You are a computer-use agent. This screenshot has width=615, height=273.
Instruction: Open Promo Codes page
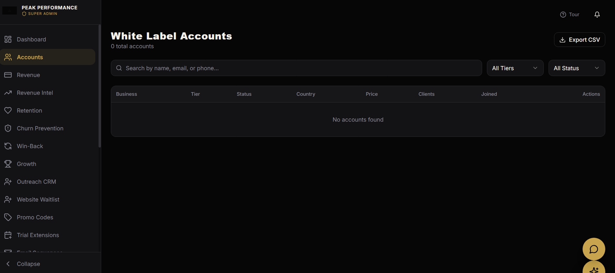[x=48, y=217]
